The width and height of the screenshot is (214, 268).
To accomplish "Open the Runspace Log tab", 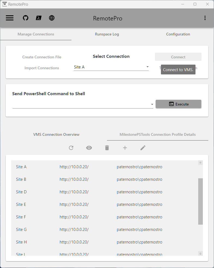I will (x=107, y=34).
